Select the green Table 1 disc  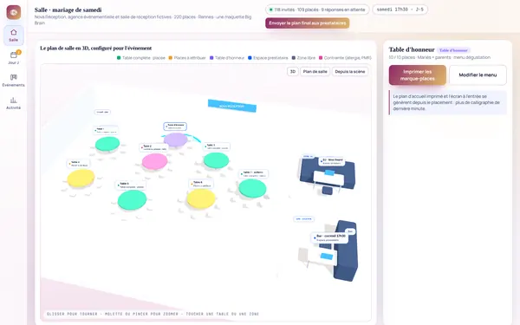[x=107, y=144]
